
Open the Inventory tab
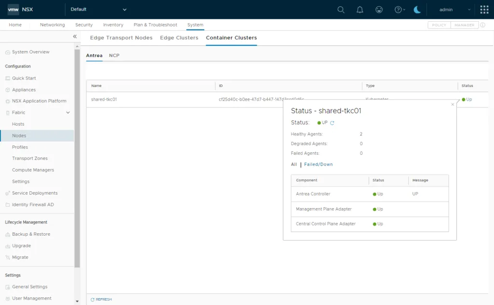pos(113,25)
